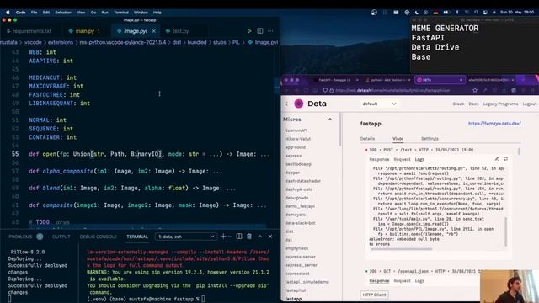Switch to the FastAPI Swagger UI browser tab
Screen dimensions: 539x303
pos(334,80)
